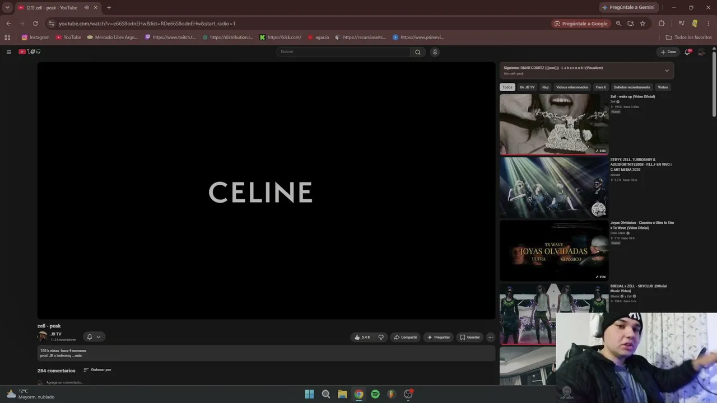Image resolution: width=717 pixels, height=403 pixels.
Task: Open a new browser tab
Action: (x=109, y=8)
